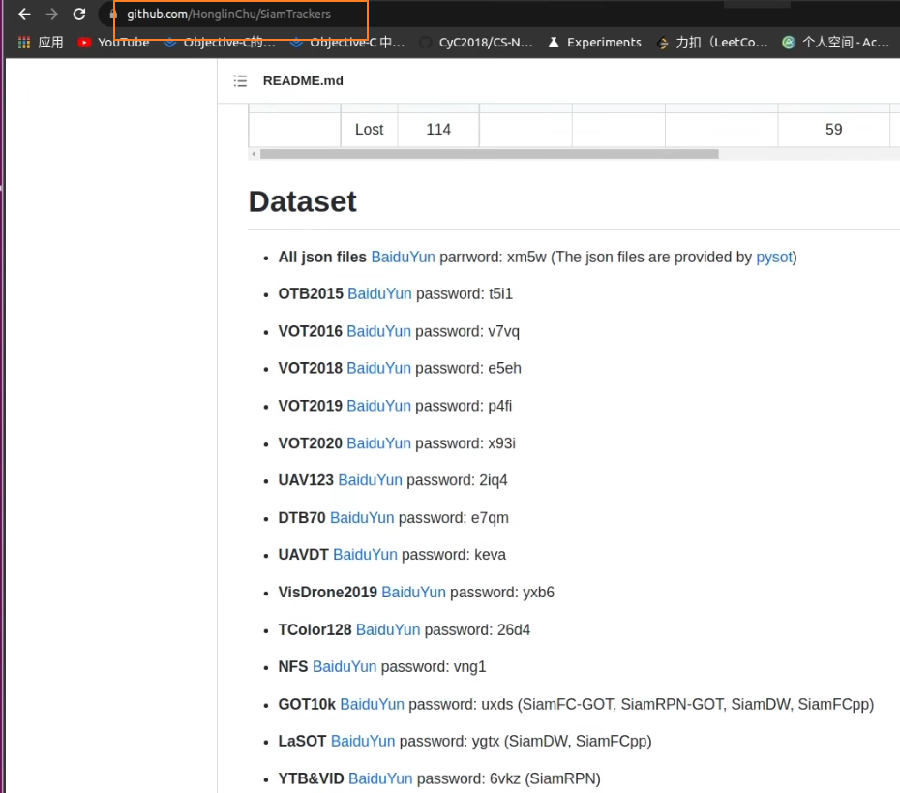The image size is (900, 793).
Task: Click the bold label All json files
Action: point(322,258)
